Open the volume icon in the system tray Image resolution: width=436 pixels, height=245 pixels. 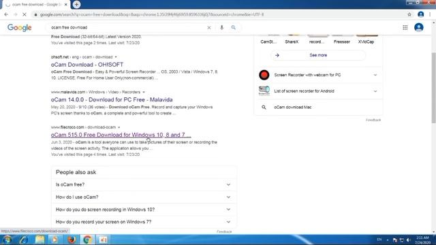pos(409,240)
